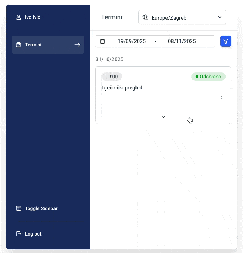Viewport: 243px width, 253px height.
Task: Click the Odobreno status badge
Action: click(208, 77)
